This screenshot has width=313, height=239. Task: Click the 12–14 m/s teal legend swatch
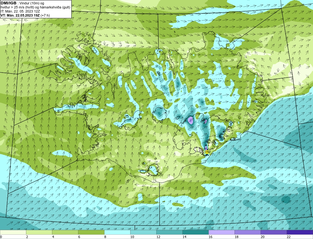tap(169, 232)
